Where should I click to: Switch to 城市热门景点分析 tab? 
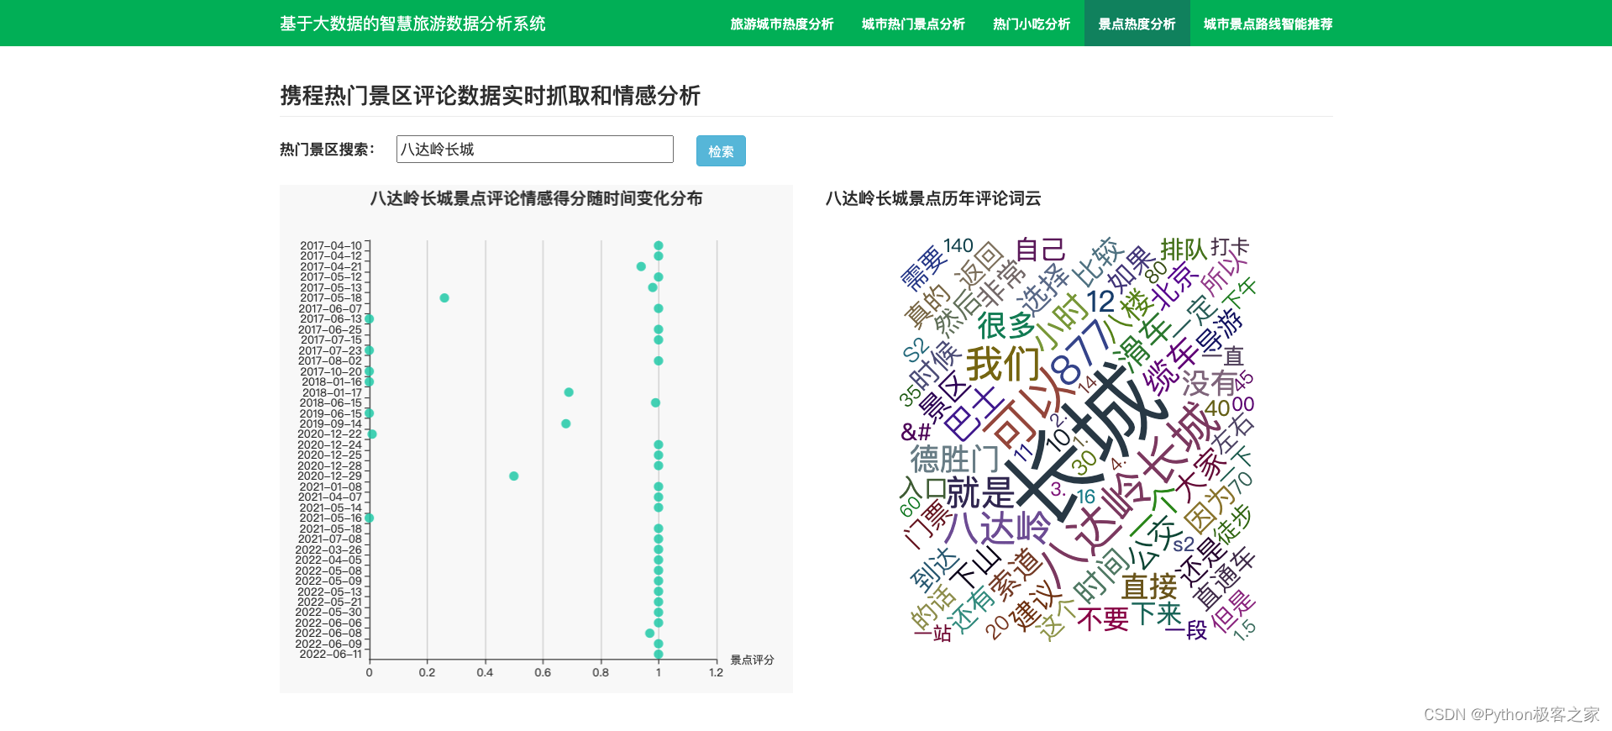pos(913,24)
